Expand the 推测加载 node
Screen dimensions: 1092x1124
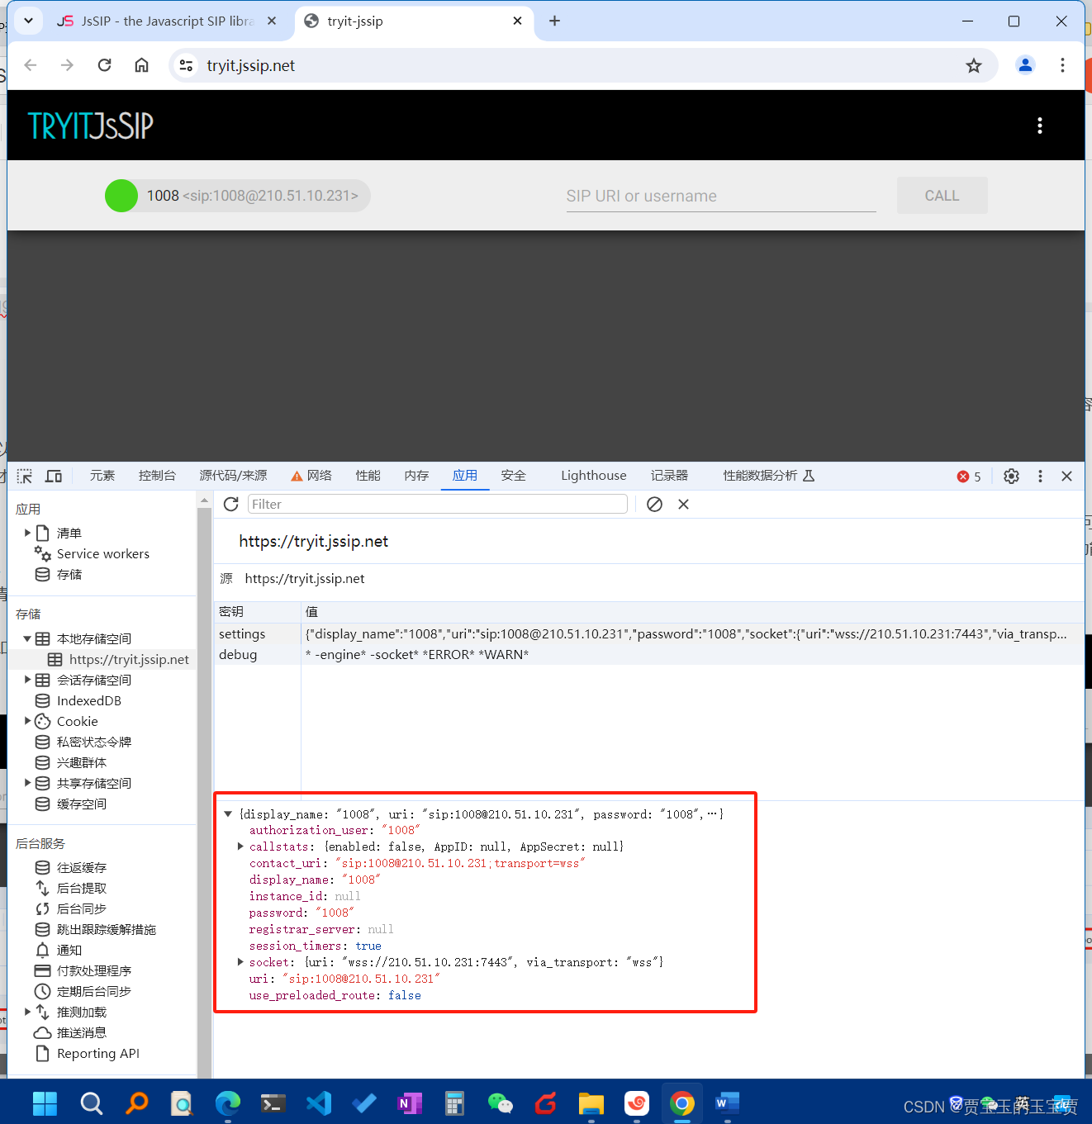pyautogui.click(x=27, y=1012)
